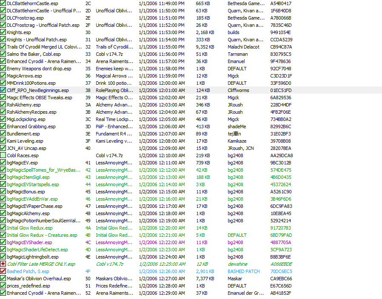Click the Cobl Filter Late MERGE ONLY.esp name
The height and width of the screenshot is (299, 382).
(x=41, y=264)
